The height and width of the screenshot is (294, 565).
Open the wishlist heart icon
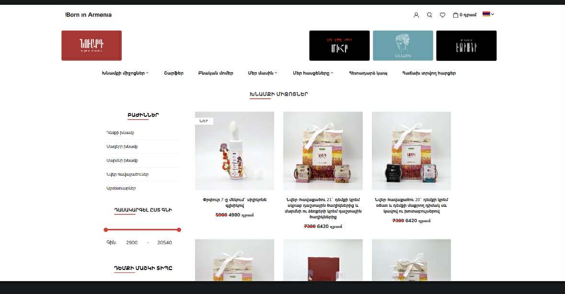pos(442,15)
